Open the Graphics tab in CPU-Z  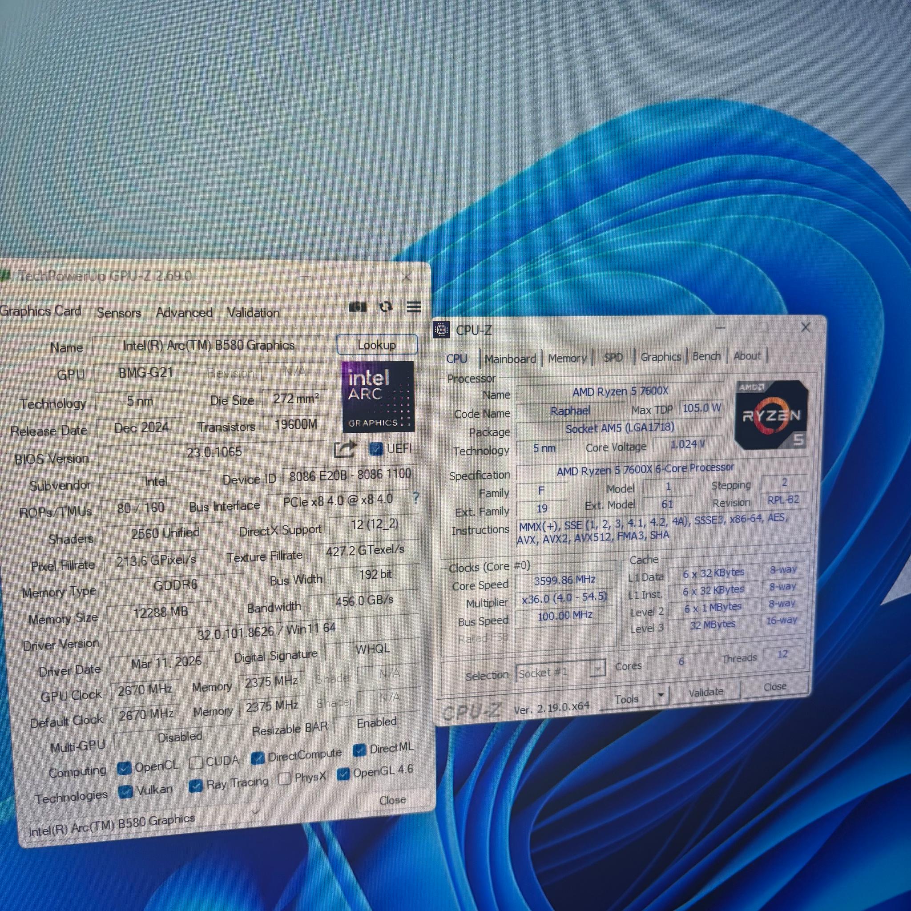pos(660,356)
